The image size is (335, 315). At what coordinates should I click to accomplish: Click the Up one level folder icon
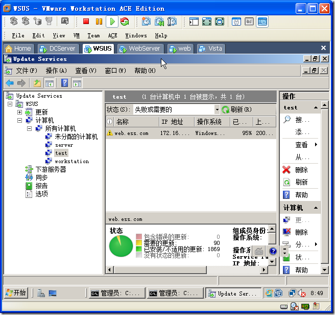tap(37, 83)
